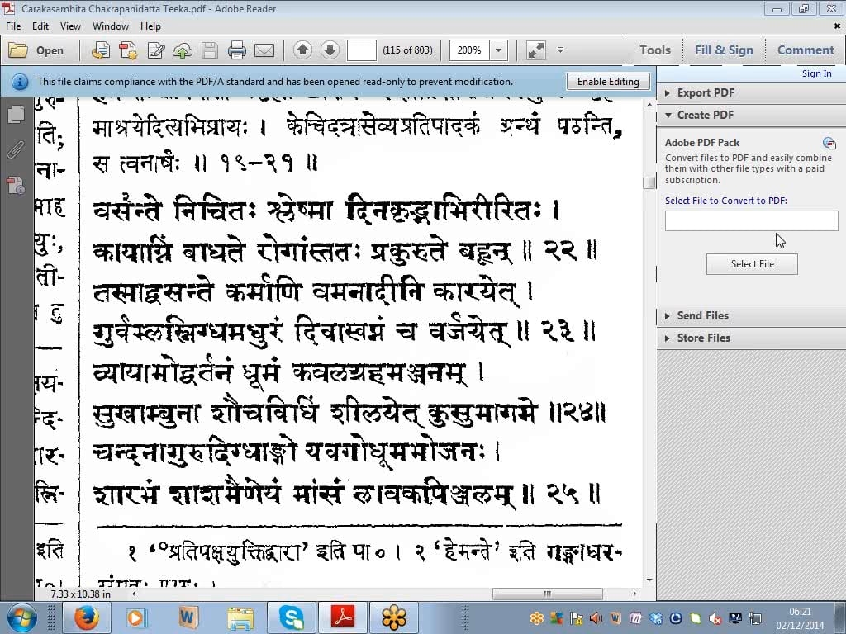Expand the Export PDF section
Screen dimensions: 846x634
tap(705, 92)
